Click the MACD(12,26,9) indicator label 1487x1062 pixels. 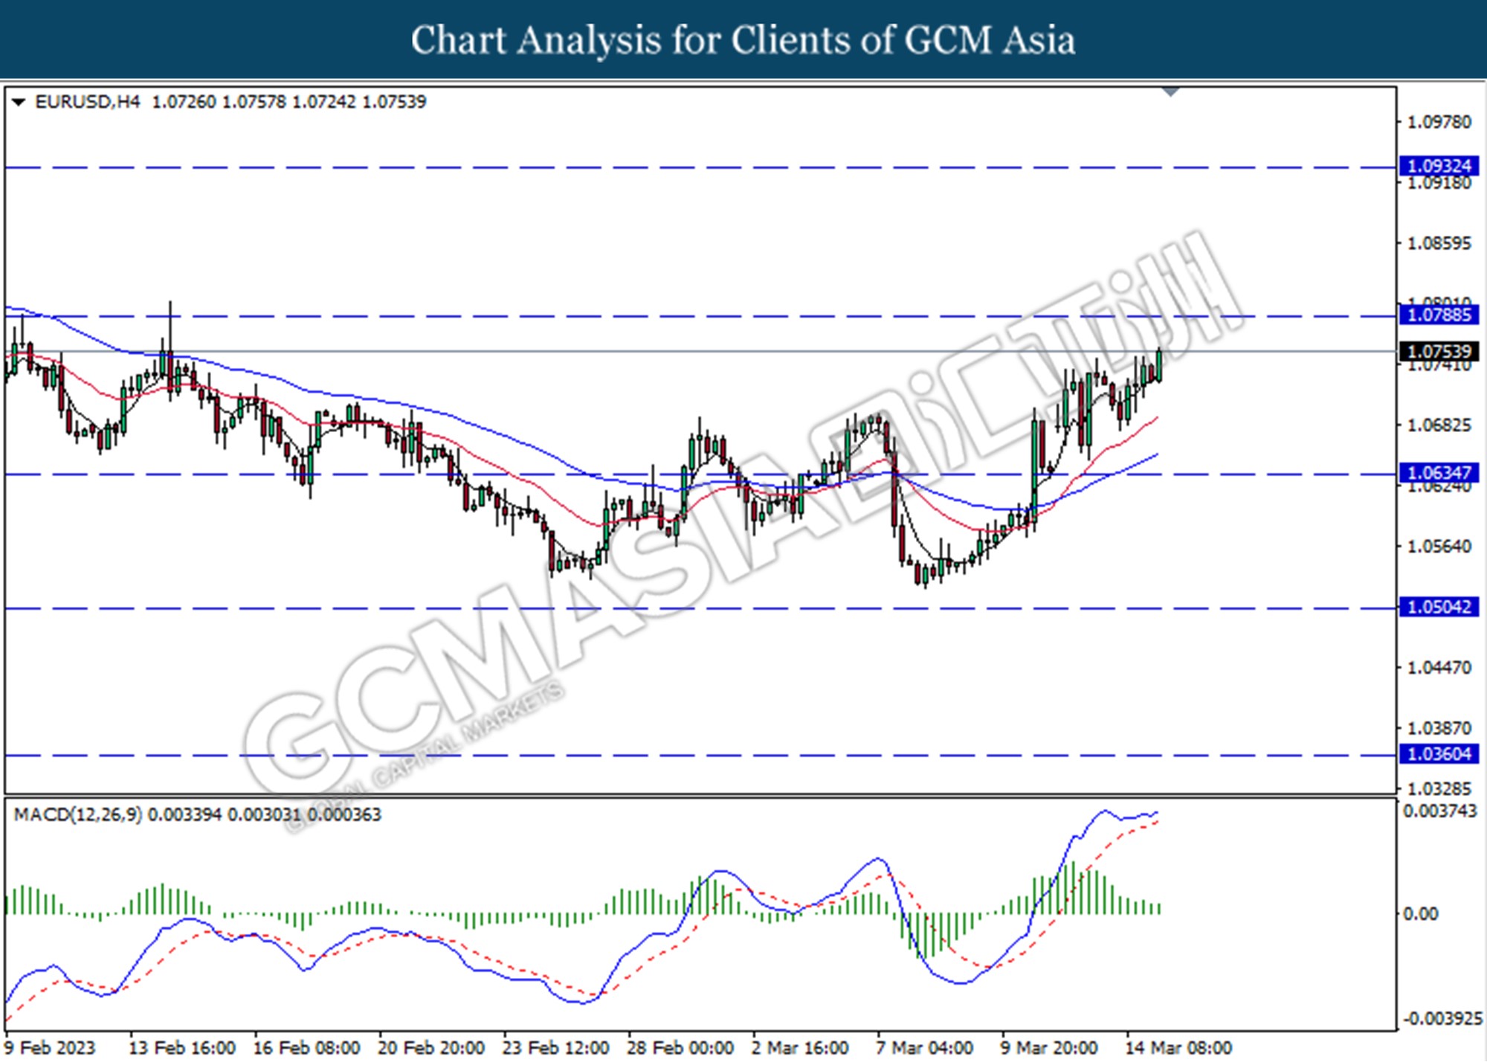pyautogui.click(x=77, y=815)
